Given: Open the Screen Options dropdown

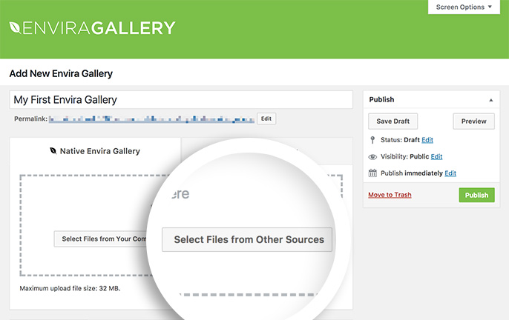Looking at the screenshot, I should point(464,7).
